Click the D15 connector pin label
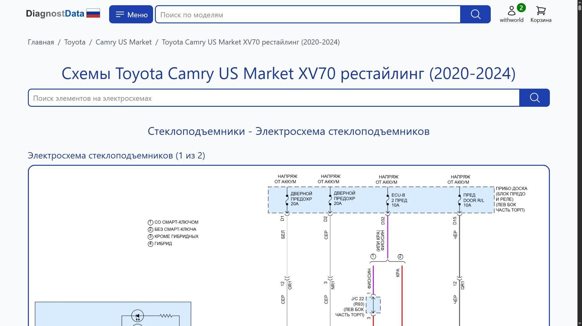 click(x=455, y=220)
